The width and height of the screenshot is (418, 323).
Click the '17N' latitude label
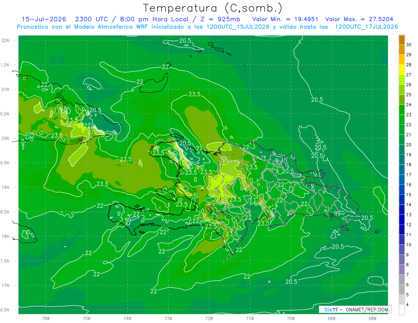click(x=5, y=285)
